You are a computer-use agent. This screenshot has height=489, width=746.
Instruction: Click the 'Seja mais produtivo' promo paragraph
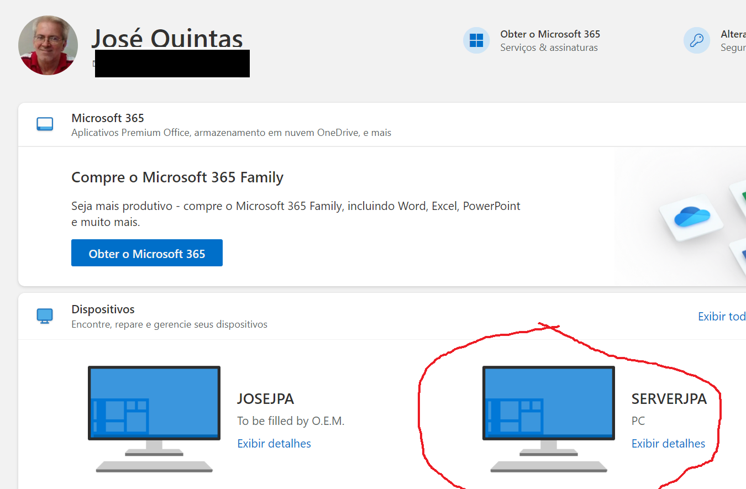click(296, 214)
